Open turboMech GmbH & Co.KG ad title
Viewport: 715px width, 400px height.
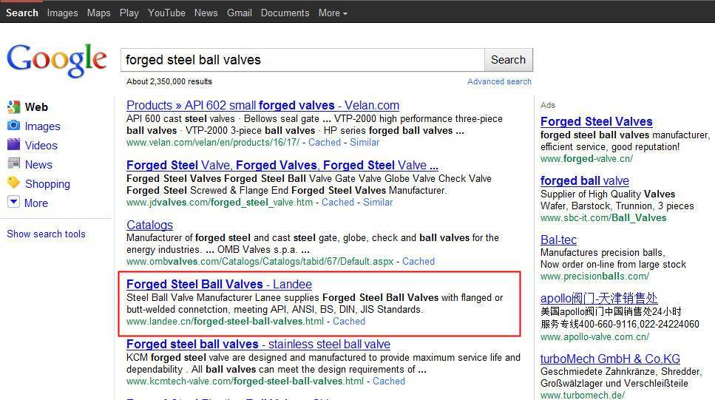610,359
